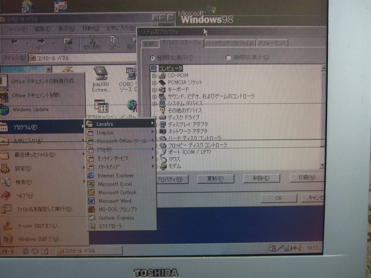Select 種類別に表示(T) radio button
Image resolution: width=371 pixels, height=278 pixels.
pos(152,58)
